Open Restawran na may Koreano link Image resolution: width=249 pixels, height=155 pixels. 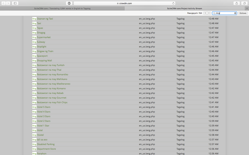[49, 88]
